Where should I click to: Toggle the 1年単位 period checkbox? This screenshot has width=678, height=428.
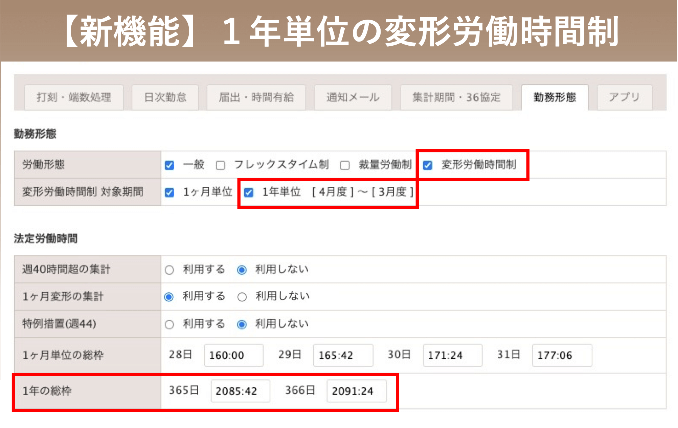pyautogui.click(x=249, y=193)
